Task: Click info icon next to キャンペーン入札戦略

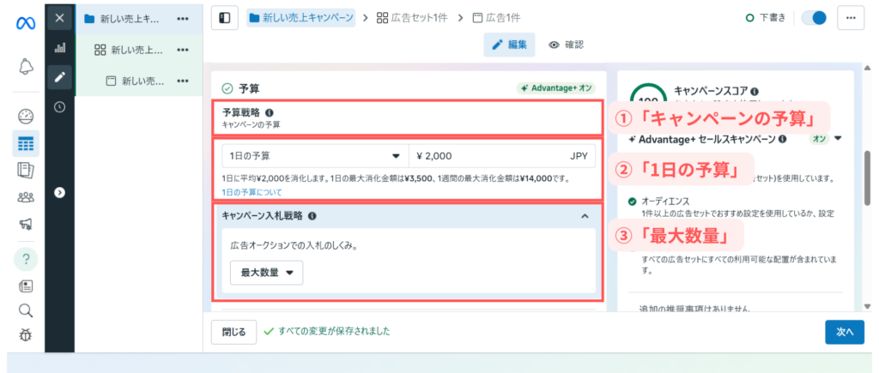Action: [312, 215]
